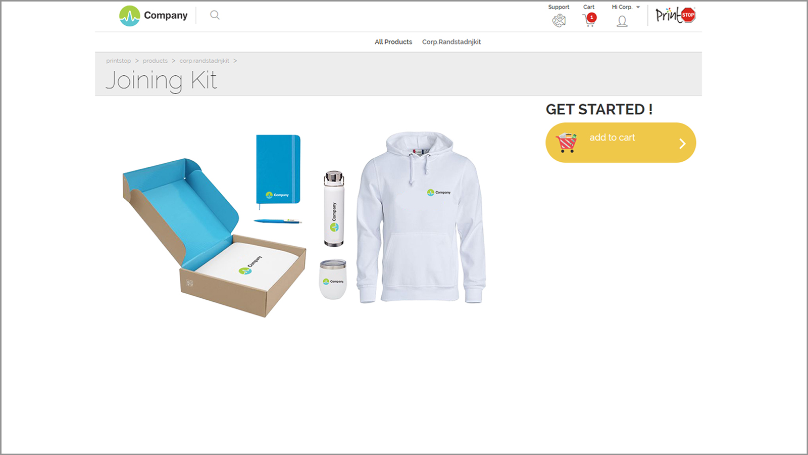This screenshot has width=808, height=455.
Task: Click the white hoodie in product image
Action: [x=421, y=217]
